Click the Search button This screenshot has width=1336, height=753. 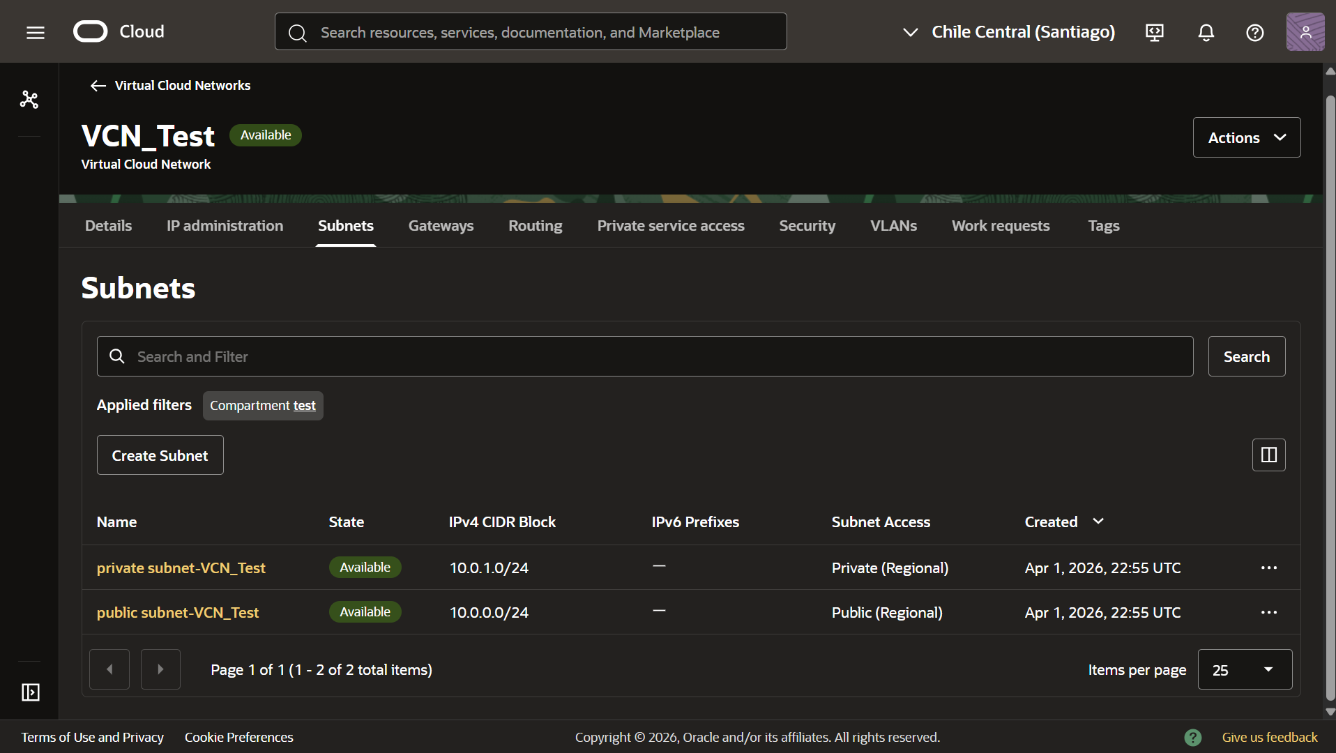click(x=1247, y=357)
